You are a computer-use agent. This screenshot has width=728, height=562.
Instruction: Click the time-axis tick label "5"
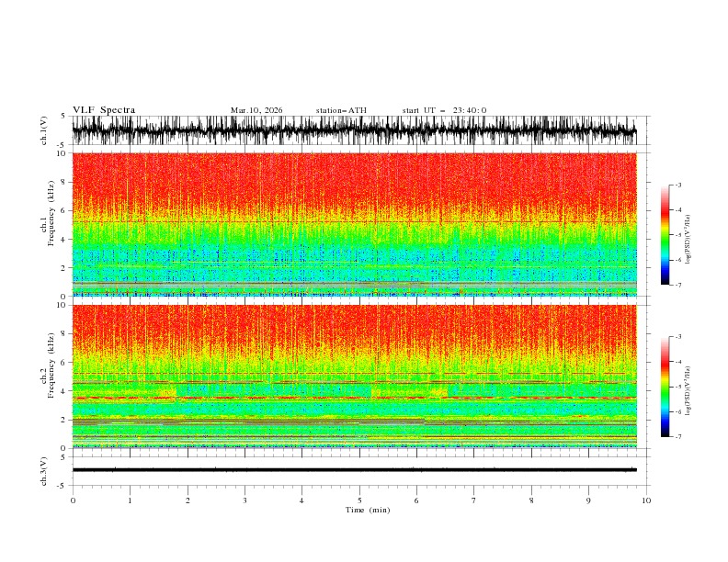[x=359, y=500]
